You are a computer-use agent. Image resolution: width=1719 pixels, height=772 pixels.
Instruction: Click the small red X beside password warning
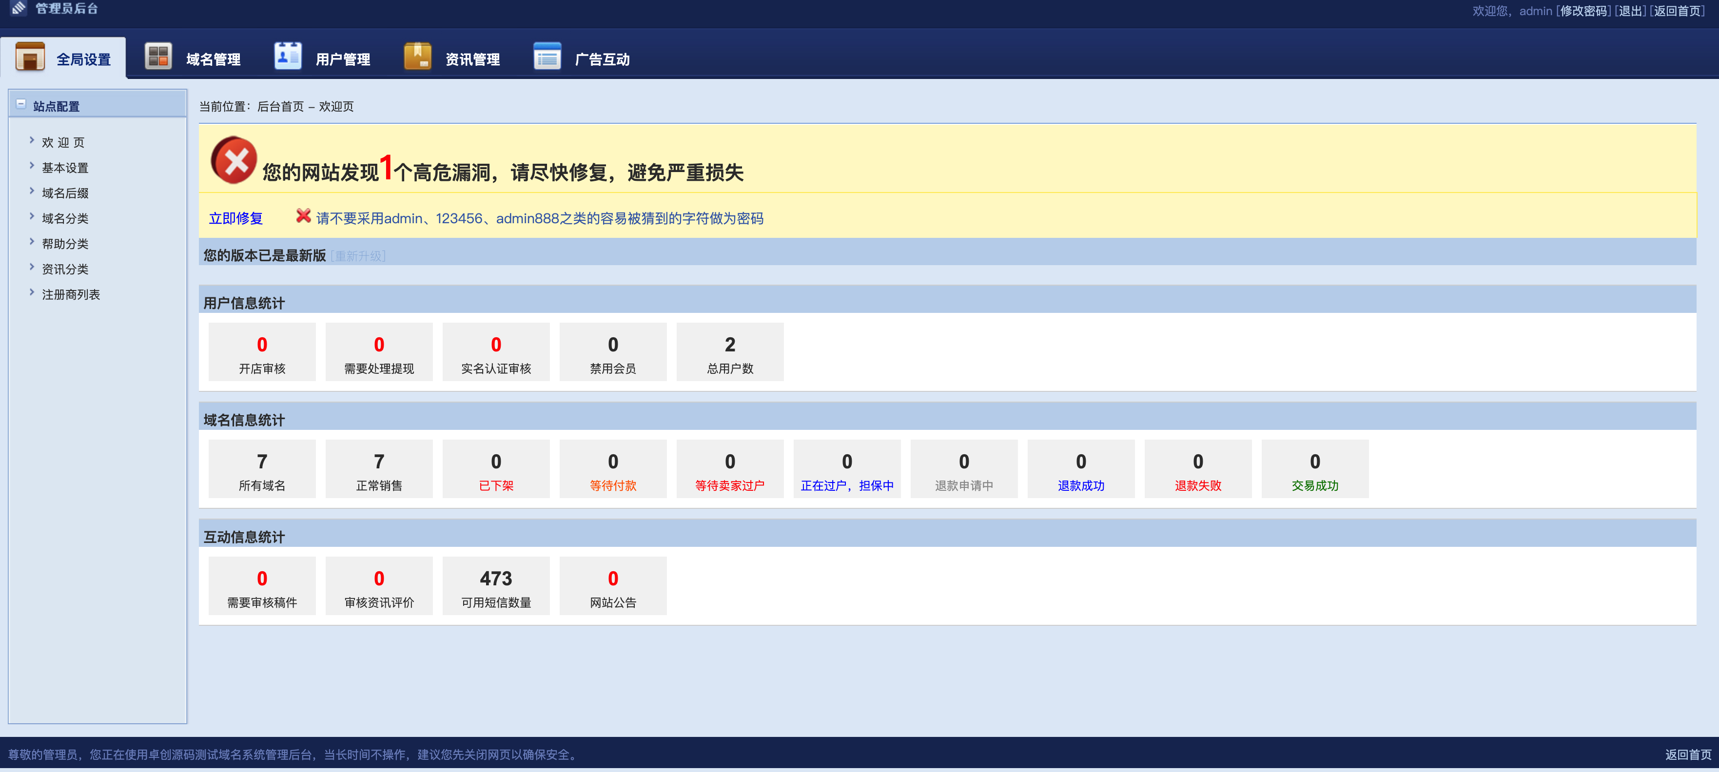pyautogui.click(x=304, y=215)
